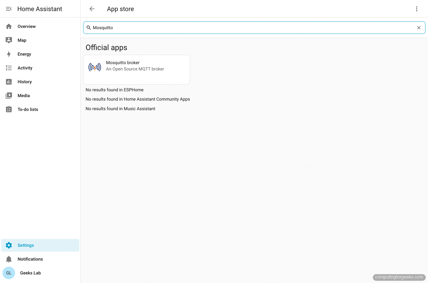Click the Mosquitto broker antenna icon

pos(95,67)
